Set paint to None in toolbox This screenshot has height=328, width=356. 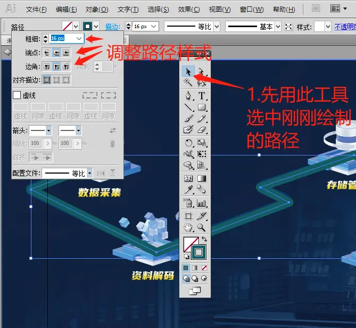pyautogui.click(x=204, y=268)
